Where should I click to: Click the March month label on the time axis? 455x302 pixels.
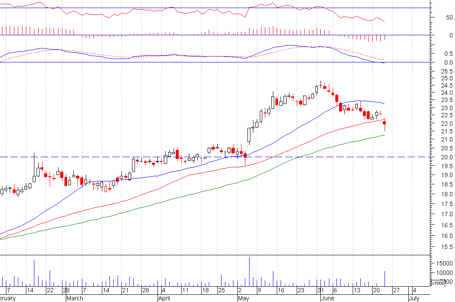pos(75,298)
